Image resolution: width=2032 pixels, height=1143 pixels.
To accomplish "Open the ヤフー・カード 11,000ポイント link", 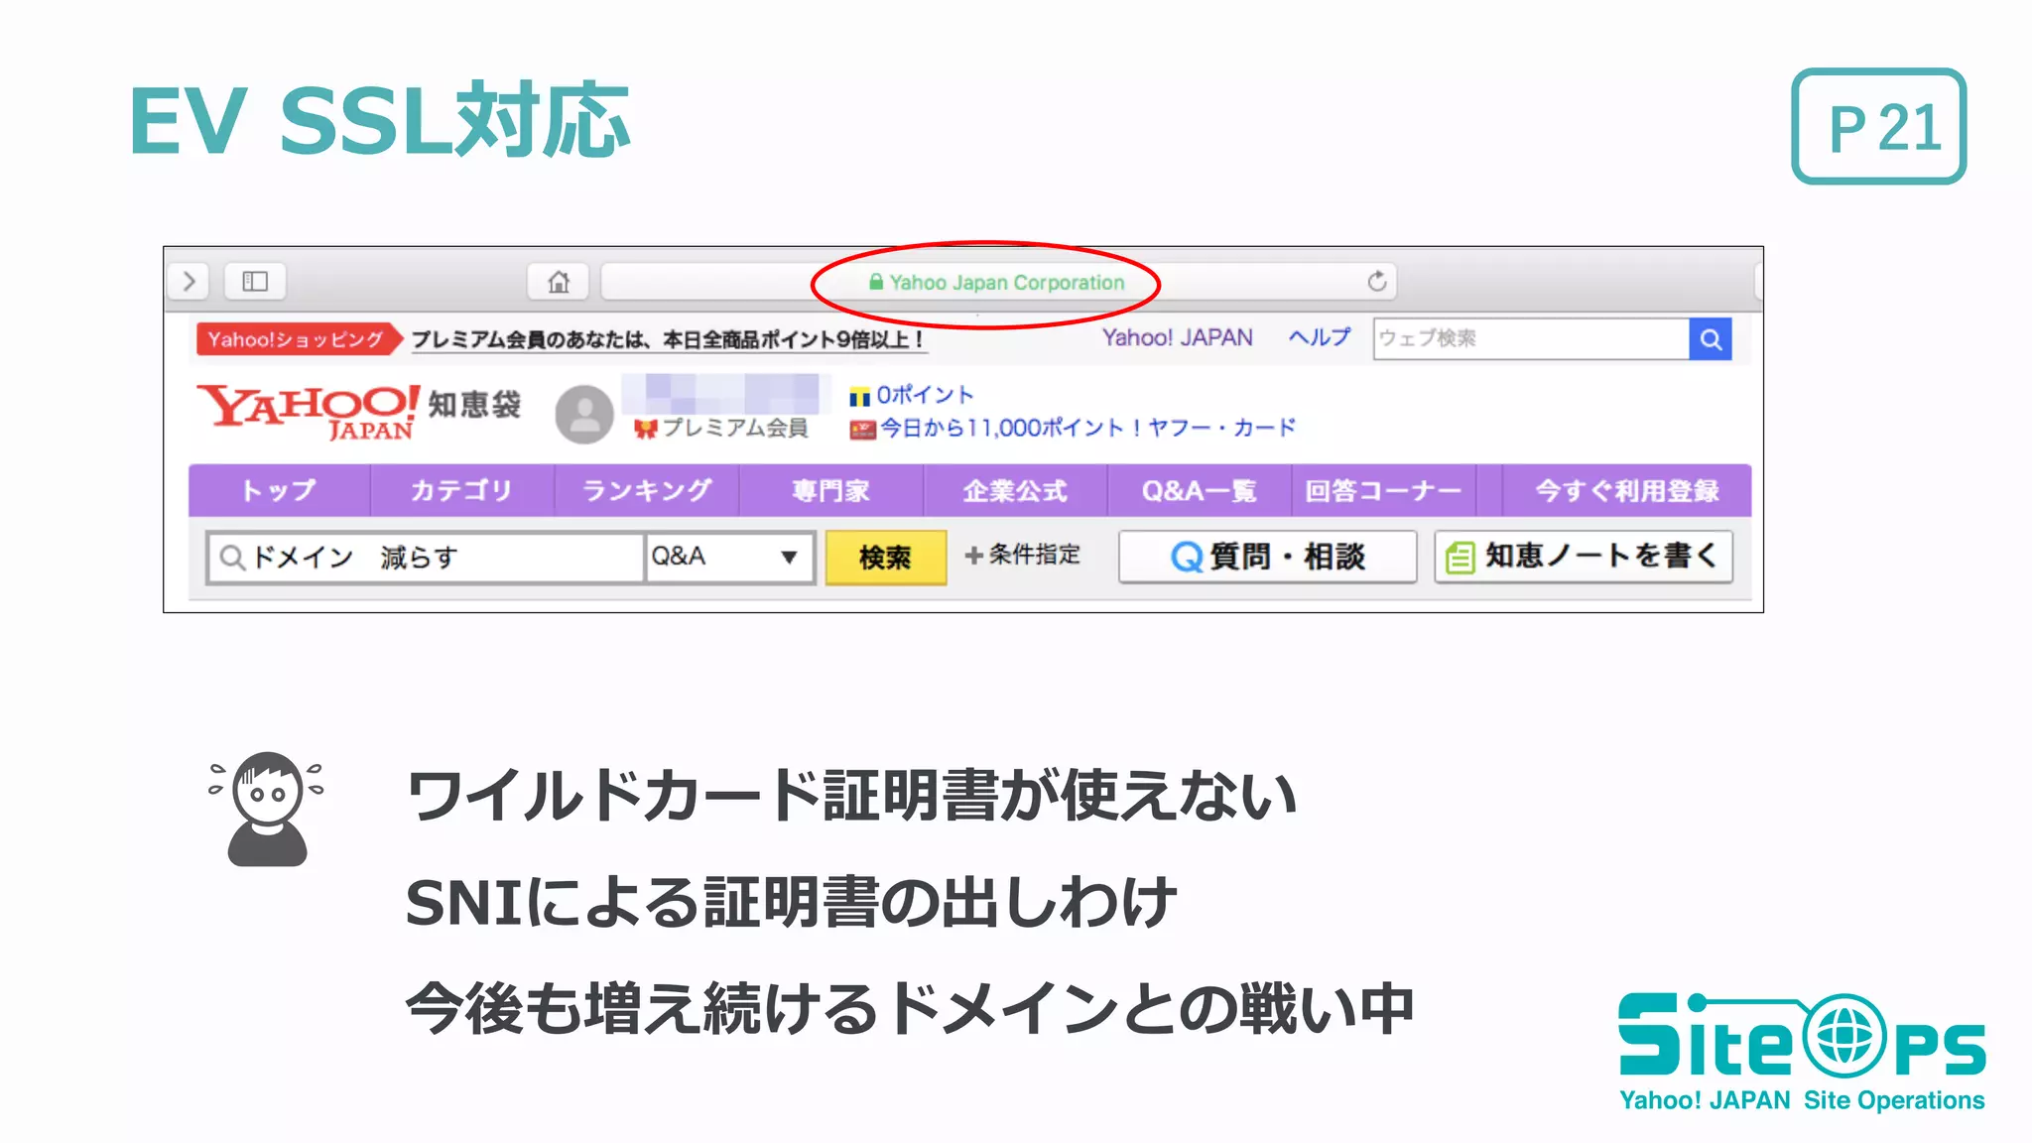I will click(1074, 428).
